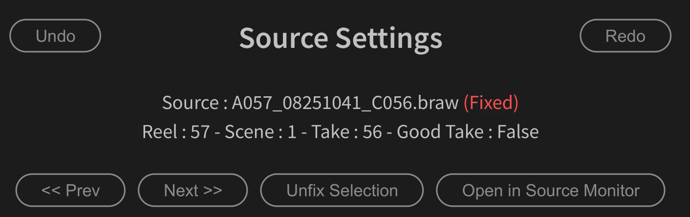Open clip in Source Monitor

(550, 190)
